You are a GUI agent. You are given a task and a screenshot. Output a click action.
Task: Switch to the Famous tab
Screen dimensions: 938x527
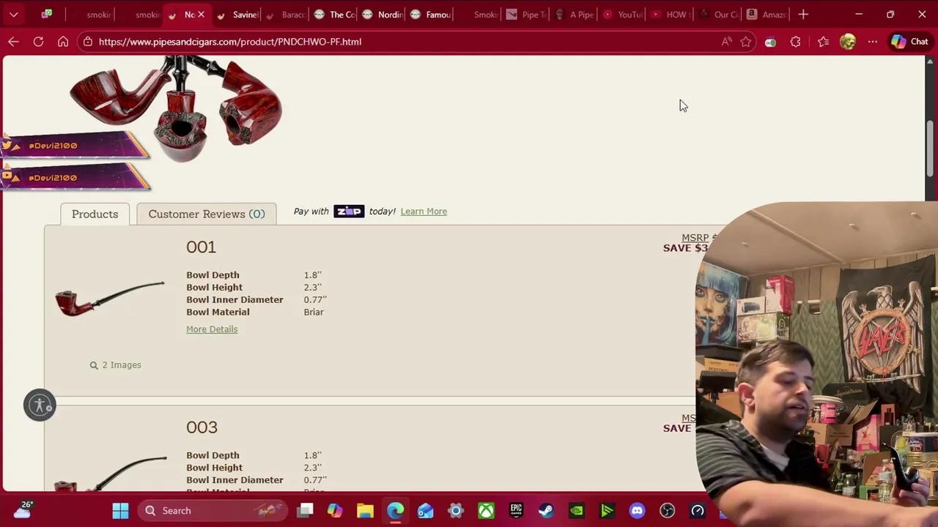click(x=430, y=15)
